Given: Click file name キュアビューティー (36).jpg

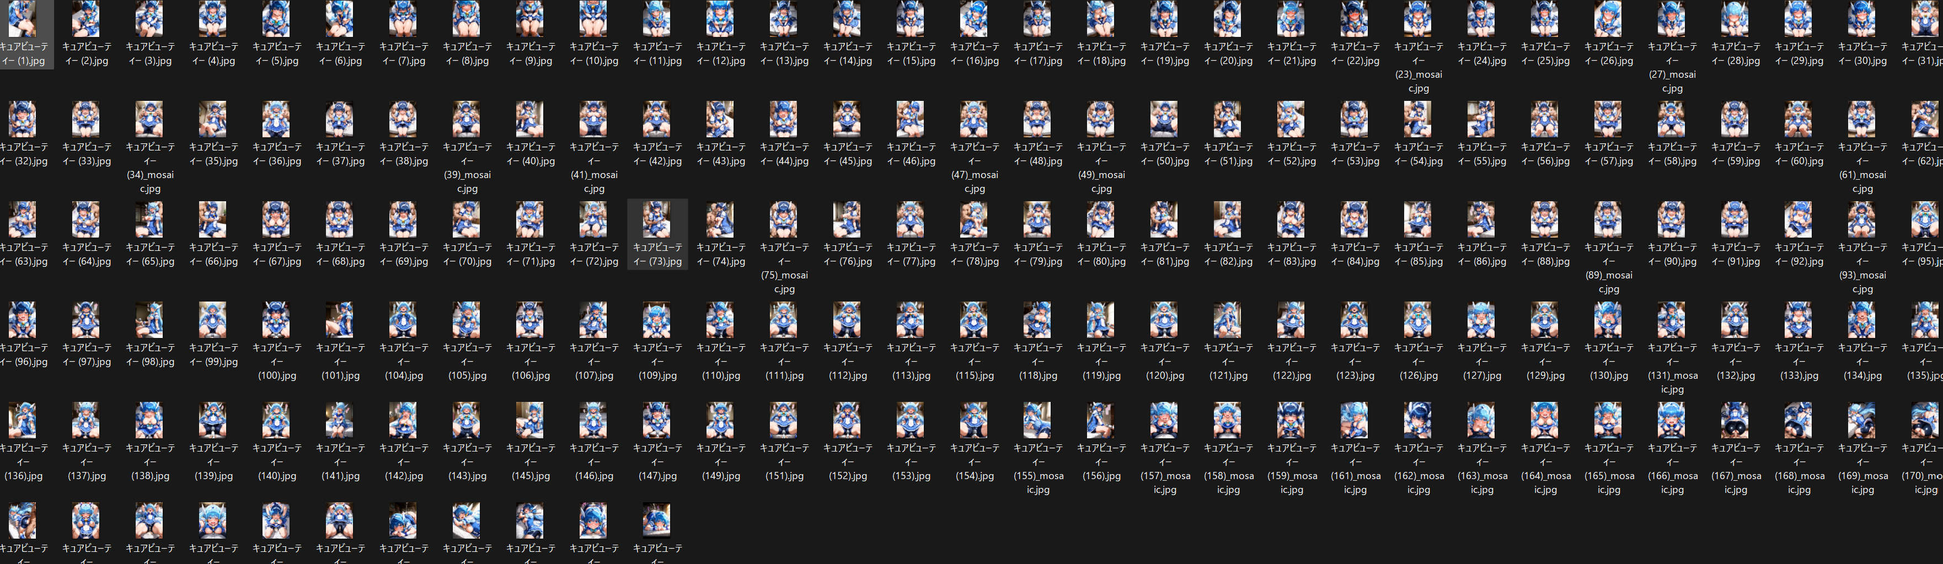Looking at the screenshot, I should [277, 154].
